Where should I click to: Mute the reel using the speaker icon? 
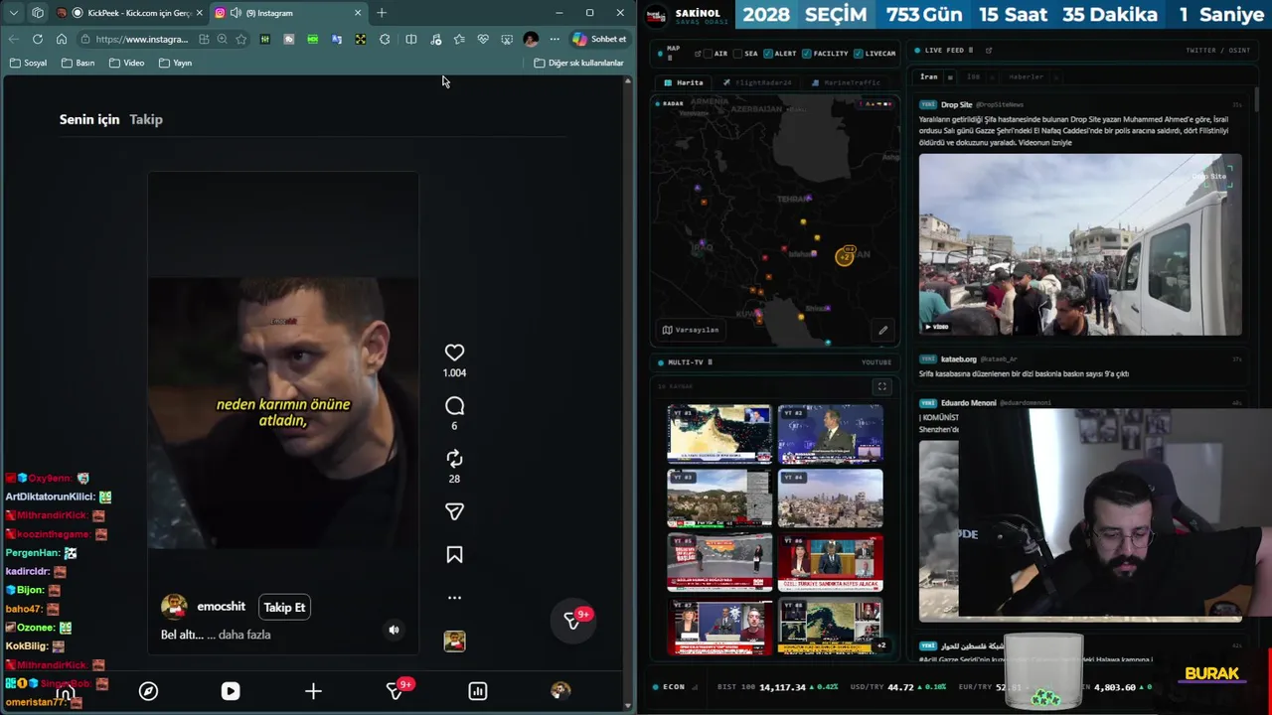[x=394, y=630]
